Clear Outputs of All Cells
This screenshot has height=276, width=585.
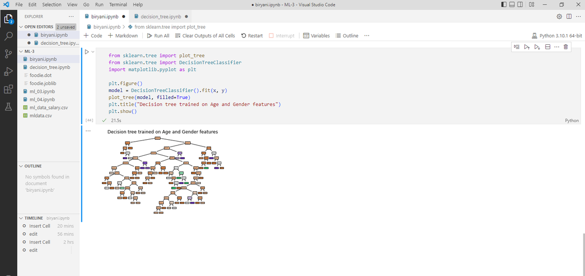pos(204,36)
